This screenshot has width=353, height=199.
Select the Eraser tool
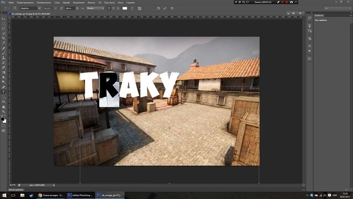(3, 67)
